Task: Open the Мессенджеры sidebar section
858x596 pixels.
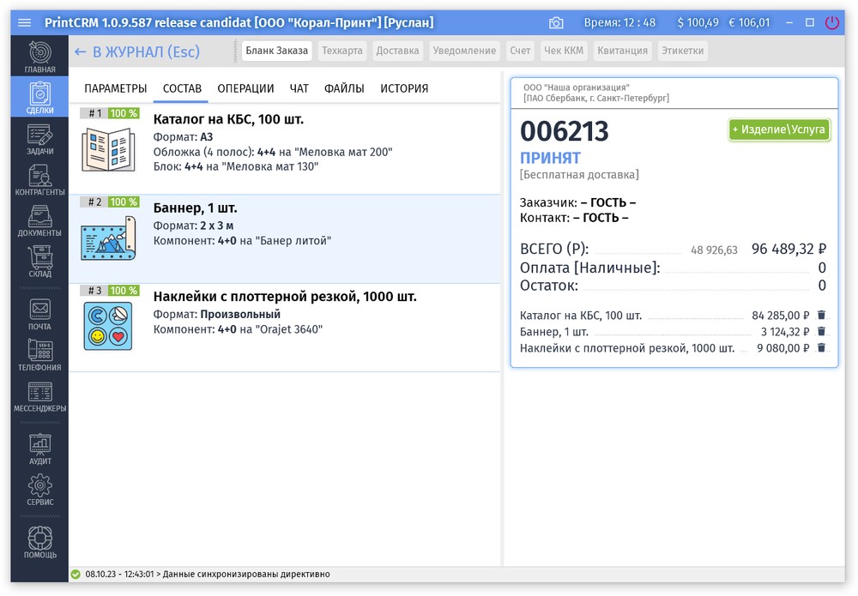Action: tap(40, 396)
